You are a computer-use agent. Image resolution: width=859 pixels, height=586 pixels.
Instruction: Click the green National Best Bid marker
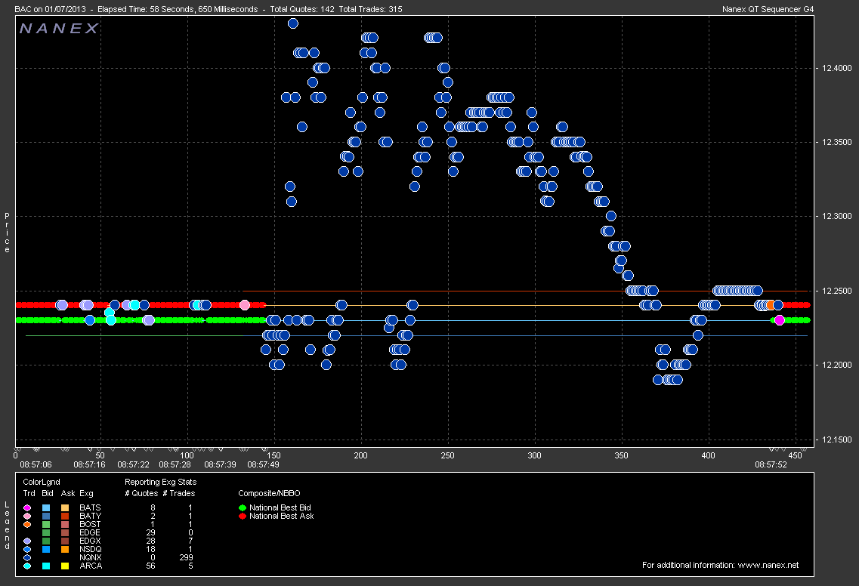[x=243, y=507]
